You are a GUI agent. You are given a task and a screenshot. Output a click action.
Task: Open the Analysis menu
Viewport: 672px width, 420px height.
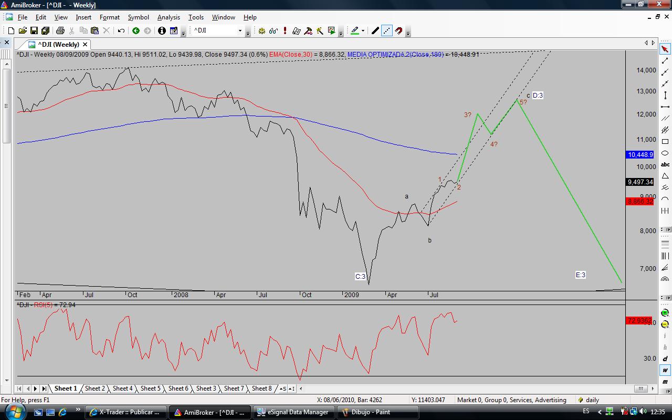tap(169, 17)
